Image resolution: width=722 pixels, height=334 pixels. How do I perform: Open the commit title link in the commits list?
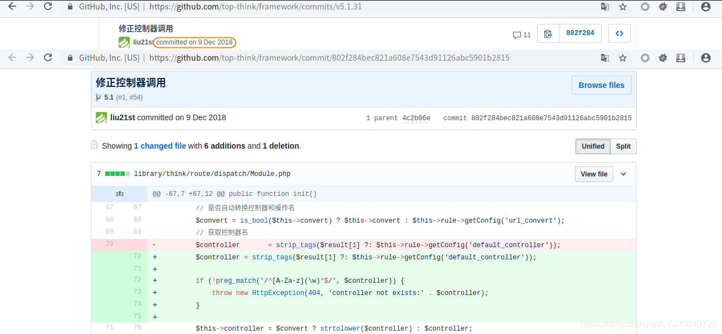point(146,28)
